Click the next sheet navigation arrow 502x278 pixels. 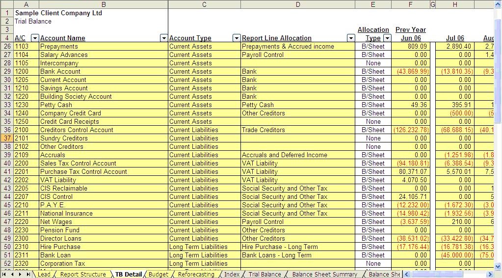click(20, 275)
